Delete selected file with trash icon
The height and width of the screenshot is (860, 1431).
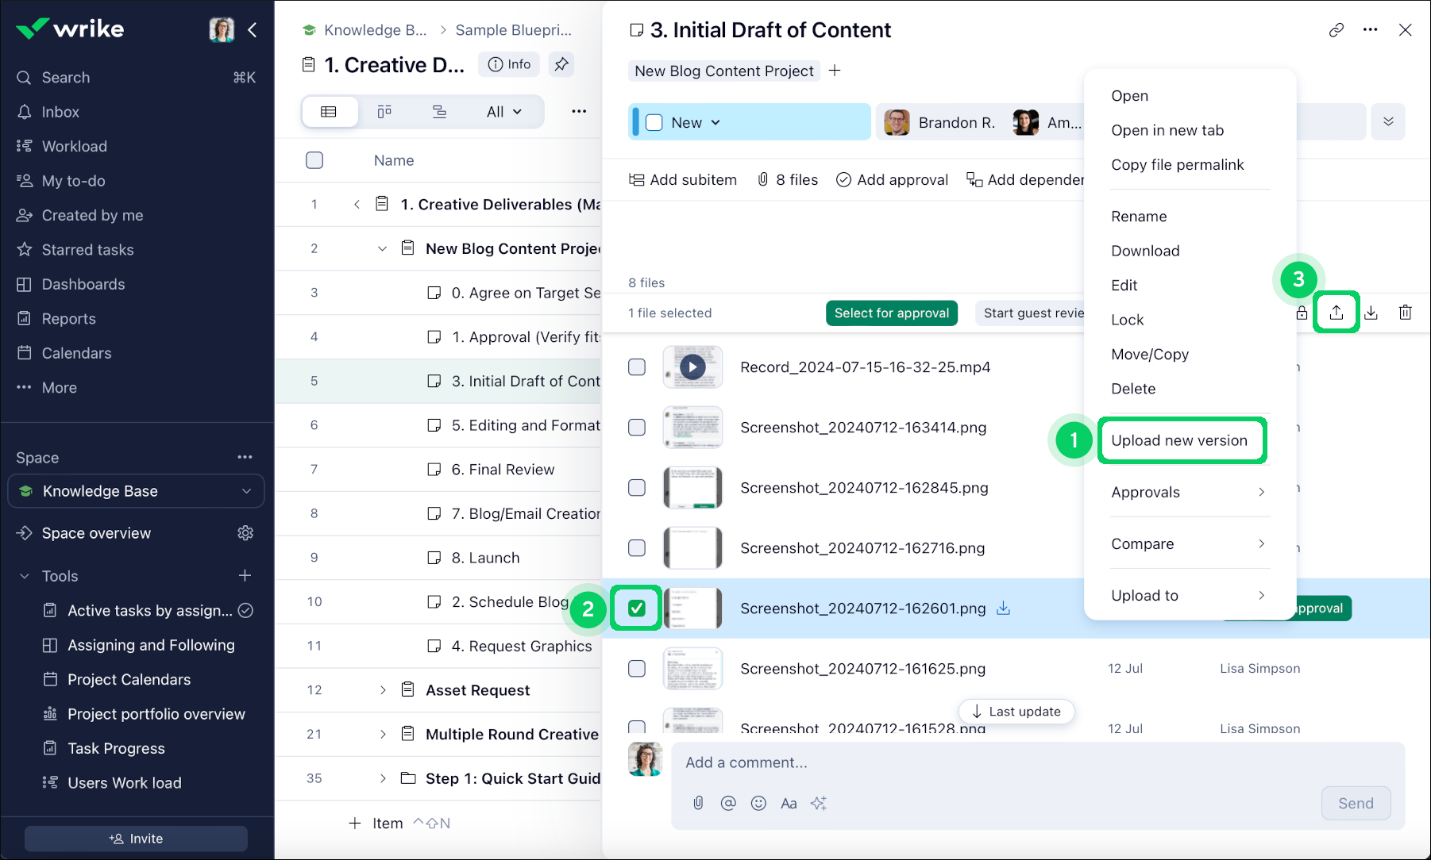tap(1406, 313)
